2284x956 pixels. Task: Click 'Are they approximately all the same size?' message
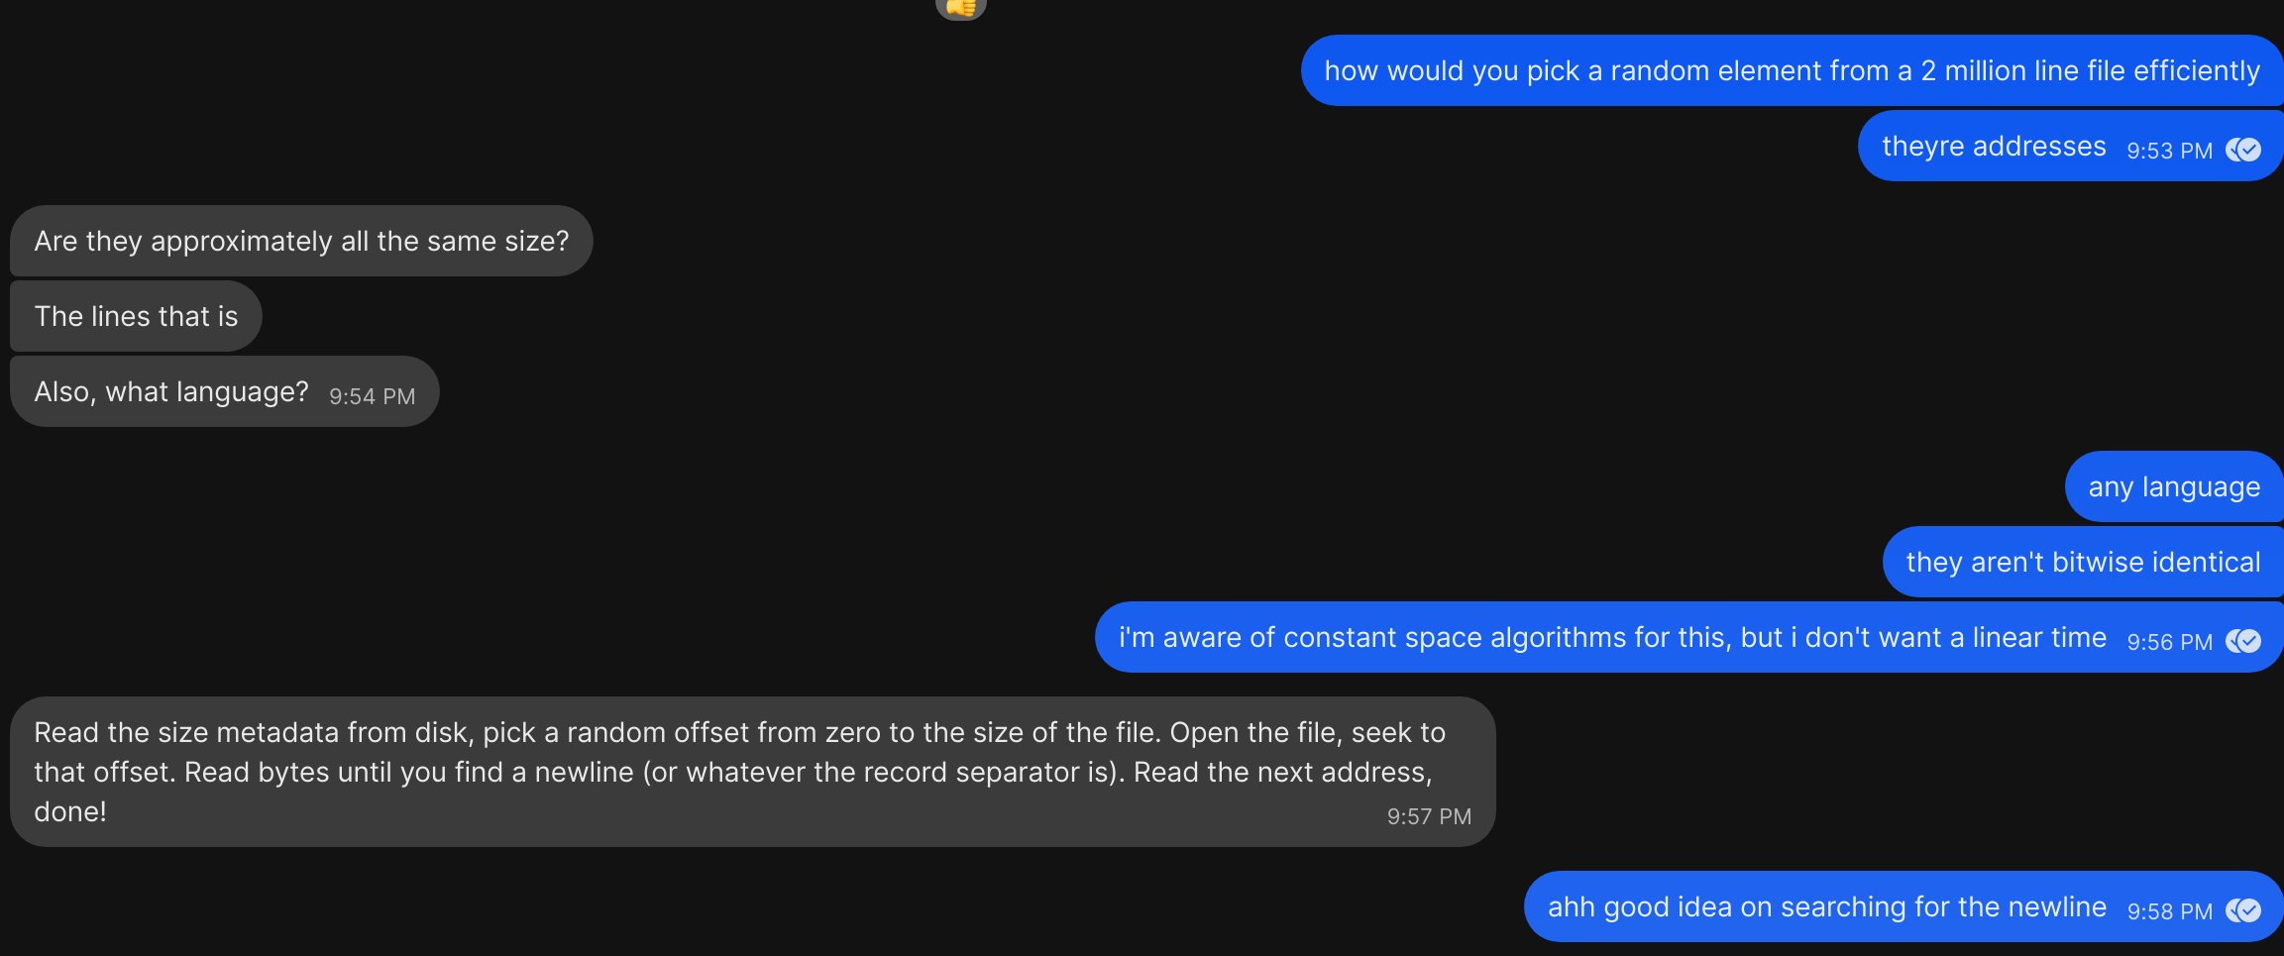(x=301, y=242)
